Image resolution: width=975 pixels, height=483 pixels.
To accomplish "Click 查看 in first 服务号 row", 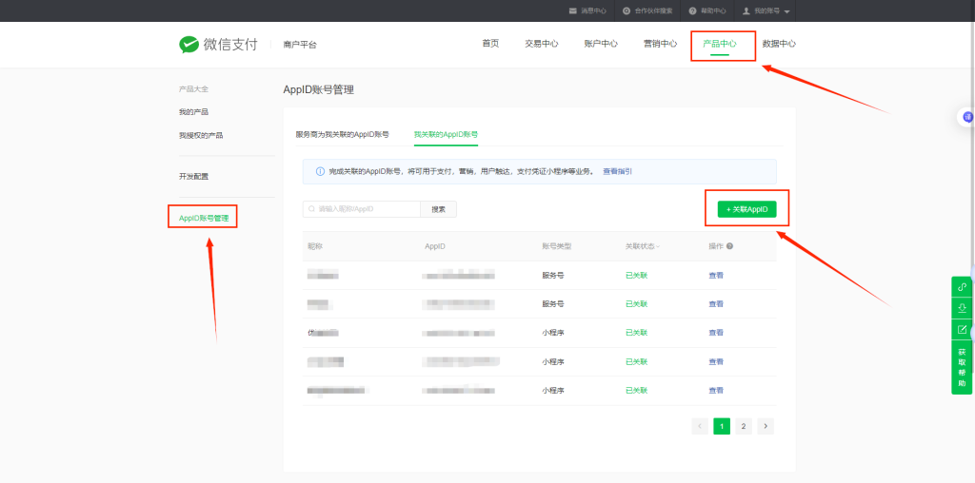I will 716,275.
